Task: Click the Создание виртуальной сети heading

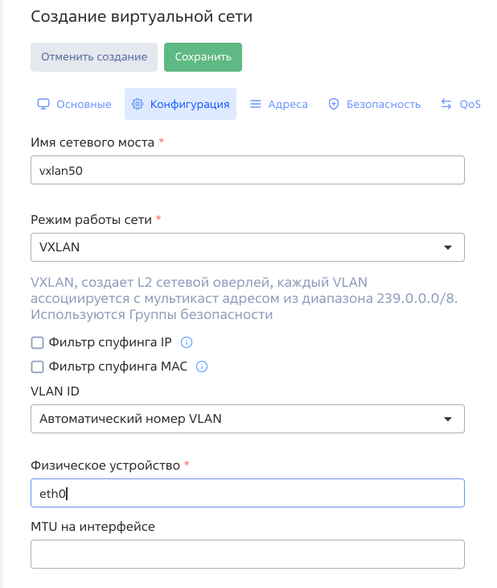Action: [142, 17]
